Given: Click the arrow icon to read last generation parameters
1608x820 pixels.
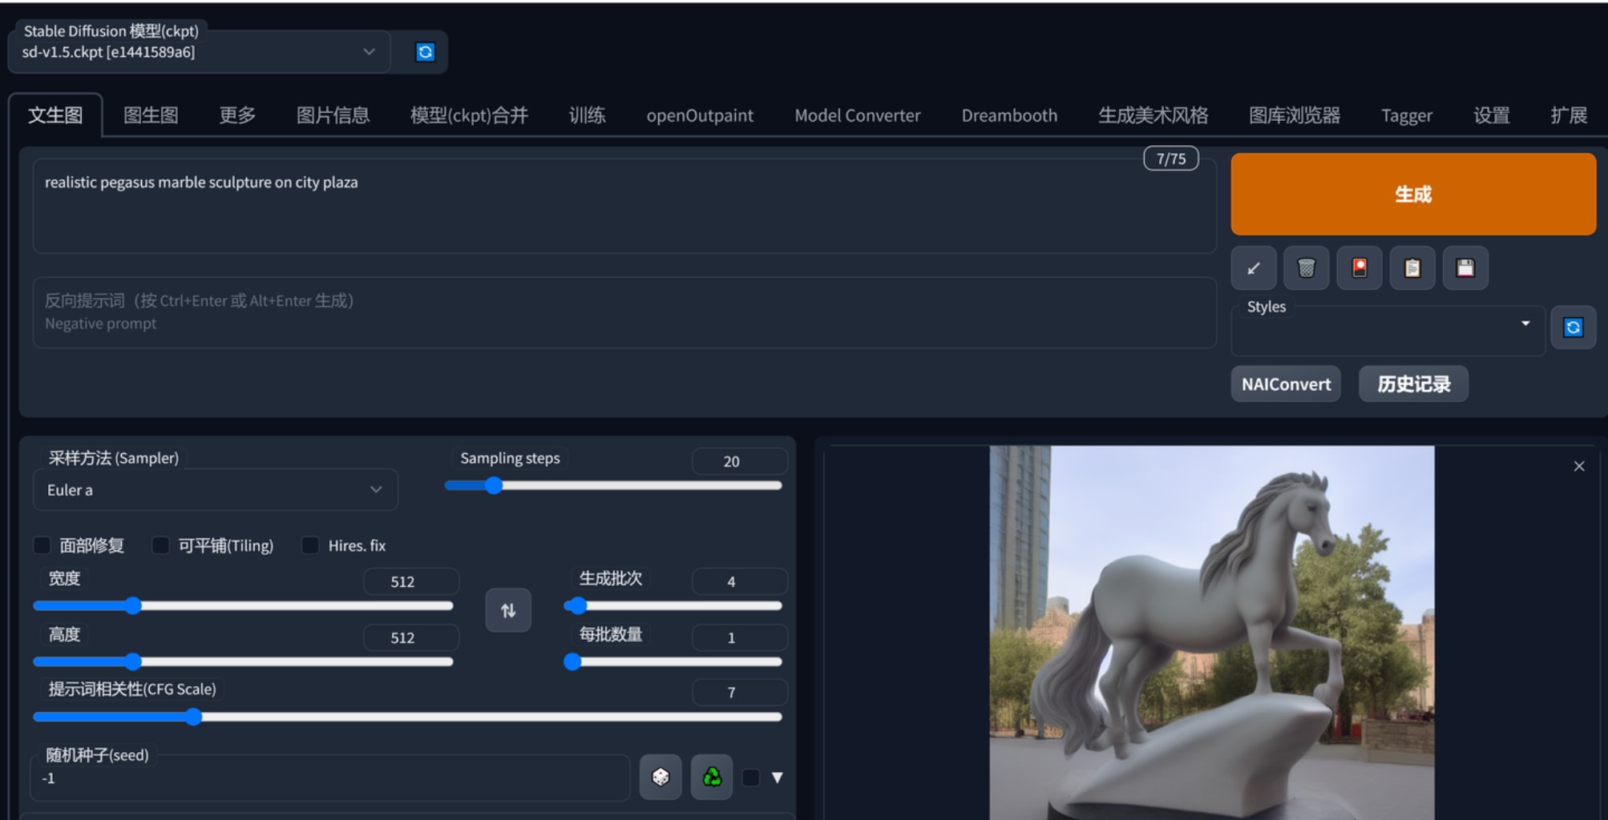Looking at the screenshot, I should coord(1253,268).
